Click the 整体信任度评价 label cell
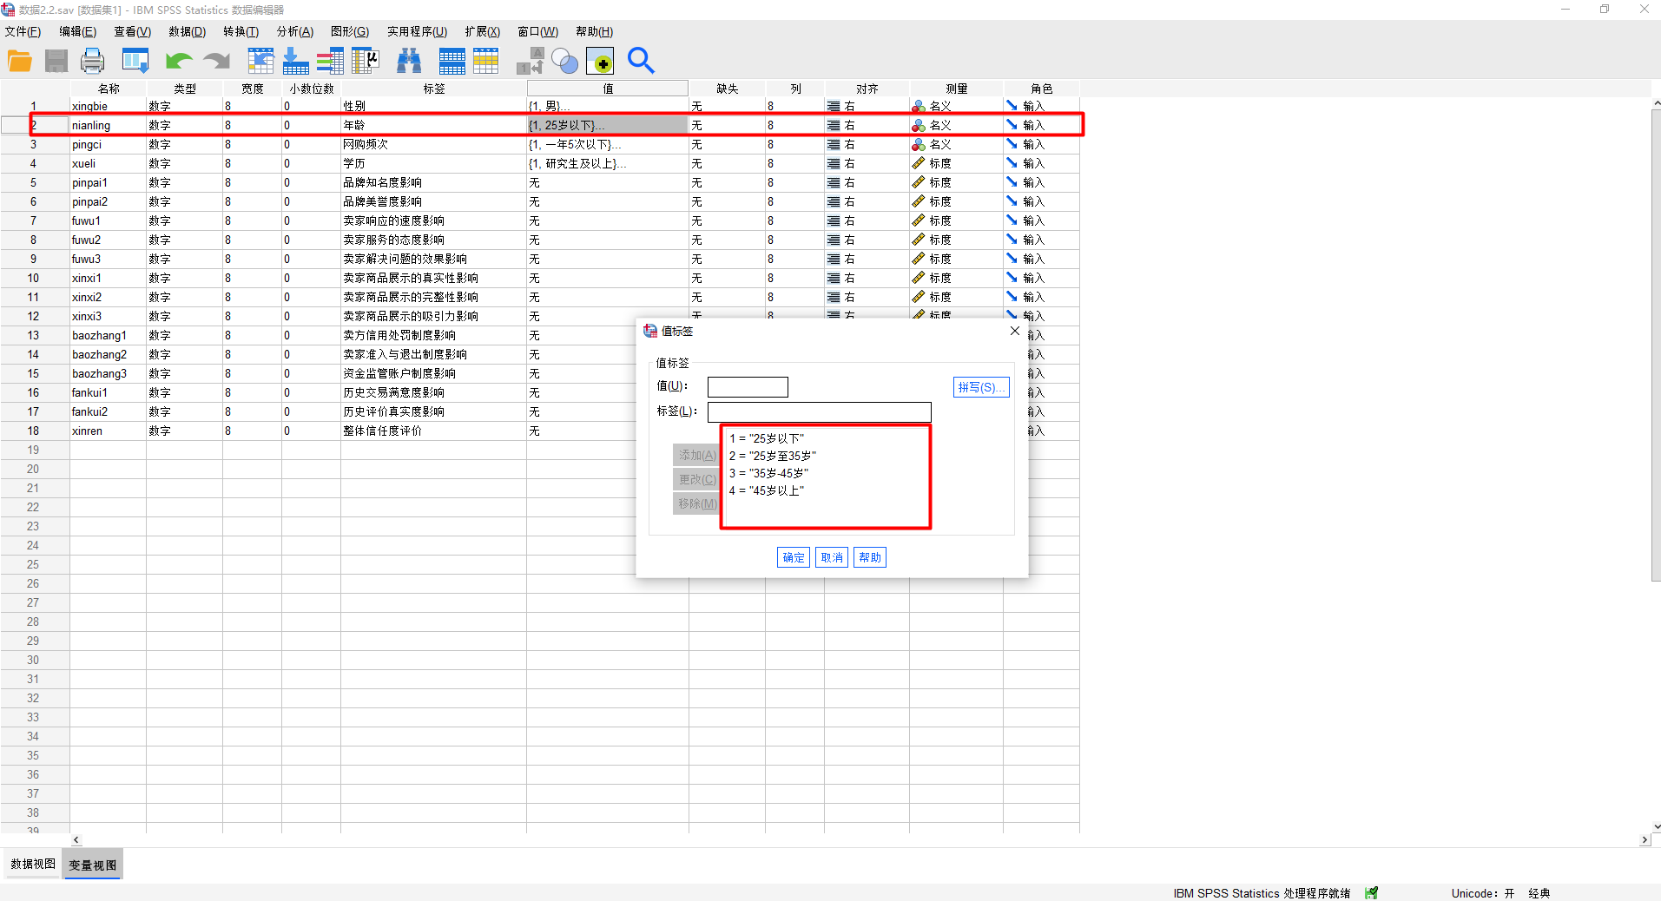1661x901 pixels. 433,431
